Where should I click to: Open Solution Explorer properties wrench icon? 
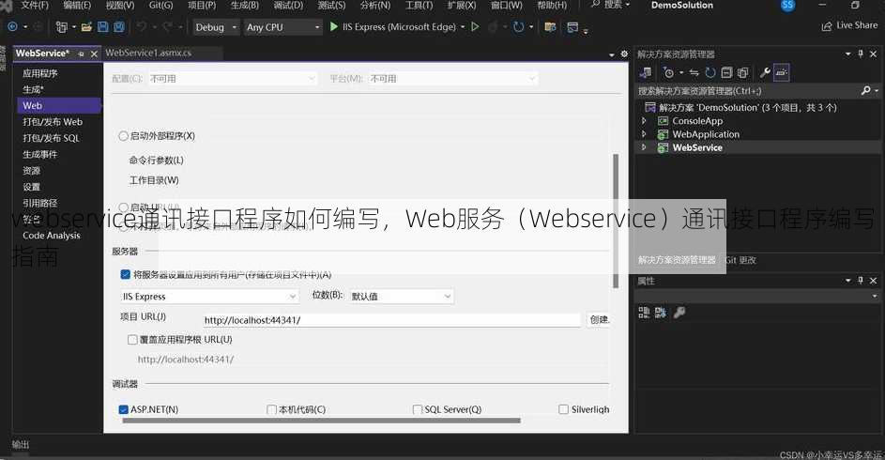click(x=765, y=72)
